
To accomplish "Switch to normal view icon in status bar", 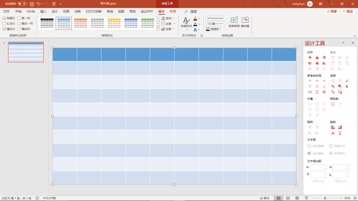I will pos(278,198).
